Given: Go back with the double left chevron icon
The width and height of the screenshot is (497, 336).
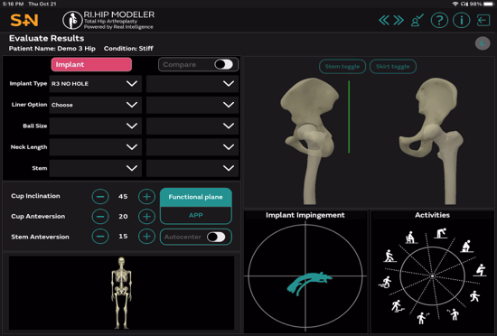Looking at the screenshot, I should [x=384, y=21].
